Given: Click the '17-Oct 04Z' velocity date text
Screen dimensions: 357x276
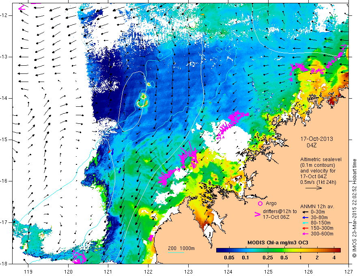Looking at the screenshot, I should click(314, 177).
